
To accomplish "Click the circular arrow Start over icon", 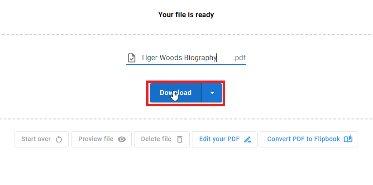I will (59, 139).
